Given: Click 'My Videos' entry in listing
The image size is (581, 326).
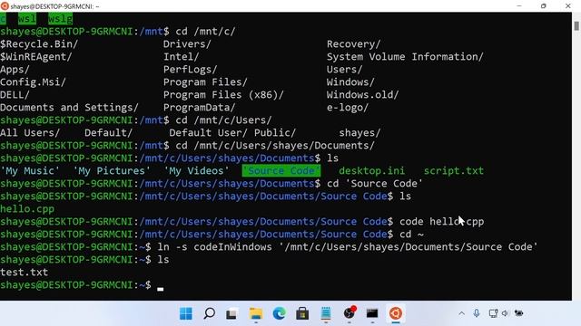Looking at the screenshot, I should click(196, 171).
